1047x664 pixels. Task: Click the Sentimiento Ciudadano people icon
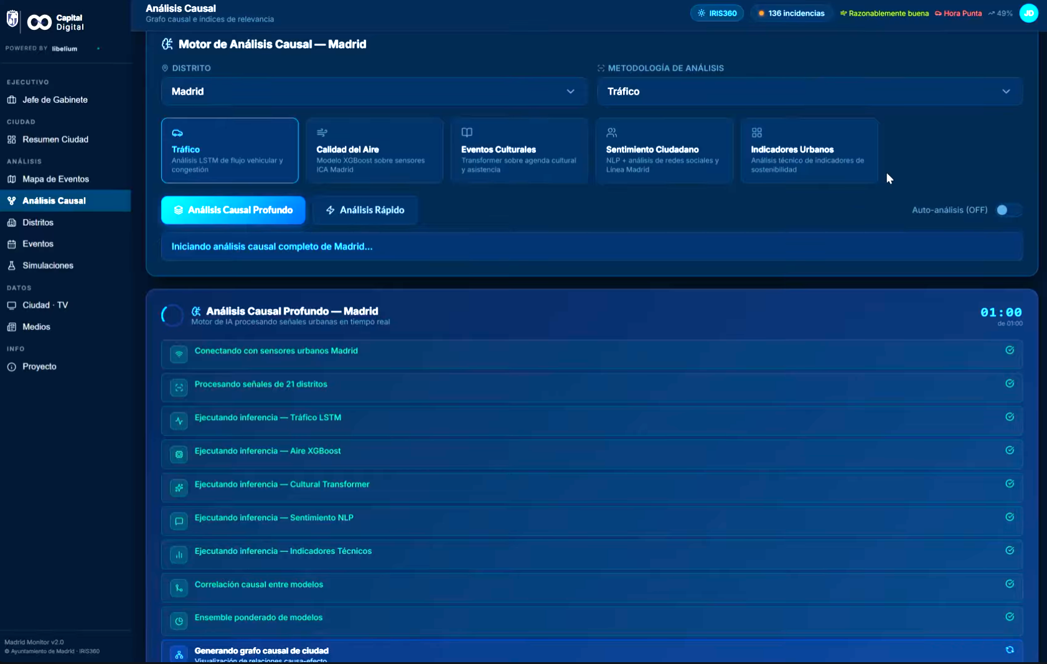(612, 133)
